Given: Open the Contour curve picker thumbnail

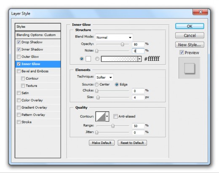Looking at the screenshot, I should point(101,117).
